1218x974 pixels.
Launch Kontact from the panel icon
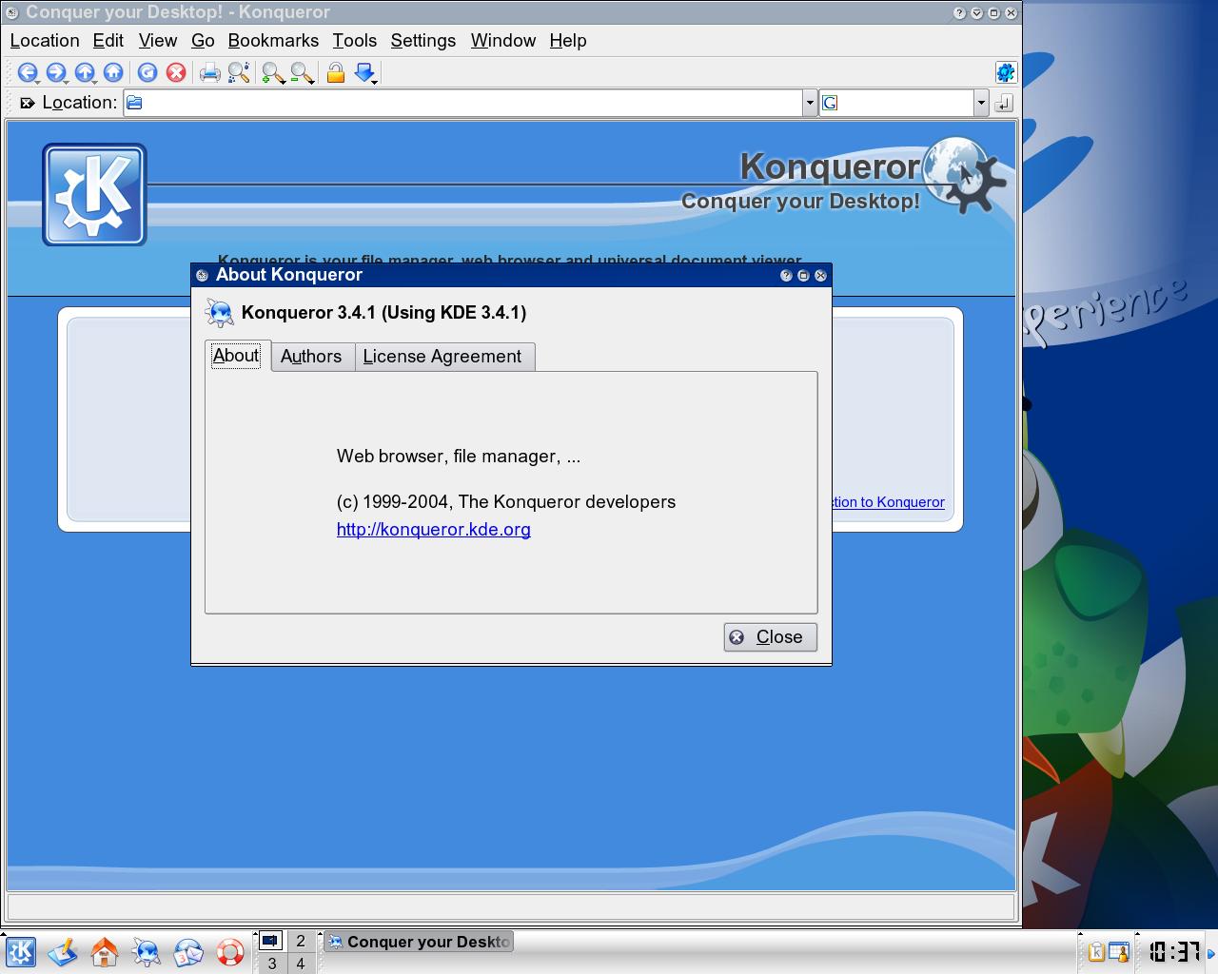[188, 952]
